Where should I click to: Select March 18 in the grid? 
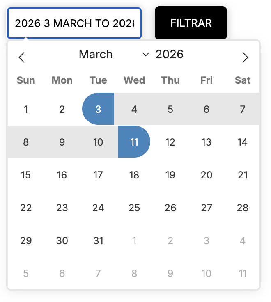point(134,175)
